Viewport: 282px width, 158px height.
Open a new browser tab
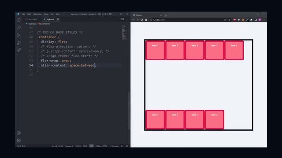click(x=166, y=15)
